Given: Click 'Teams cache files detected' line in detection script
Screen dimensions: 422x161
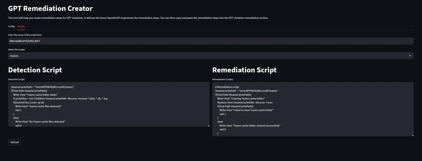Looking at the screenshot, I should (x=38, y=106).
